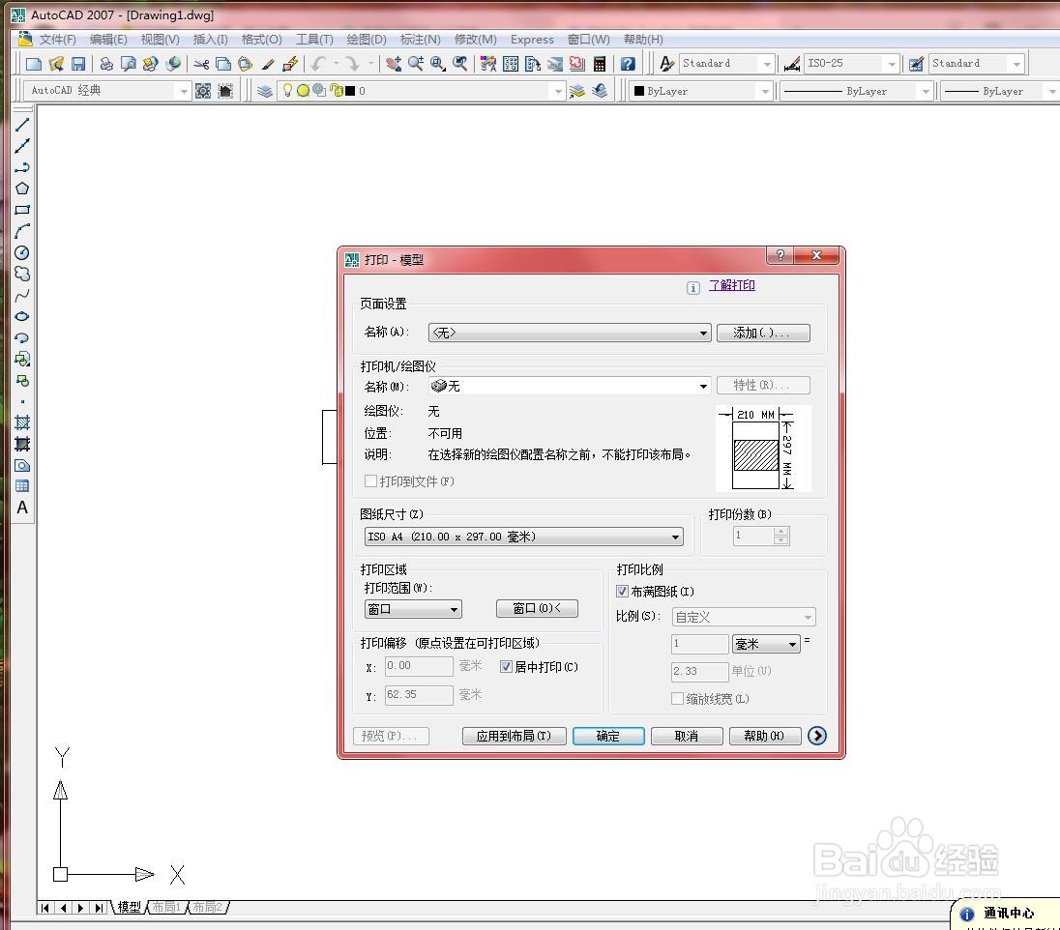
Task: Select the Line draw tool
Action: point(22,125)
